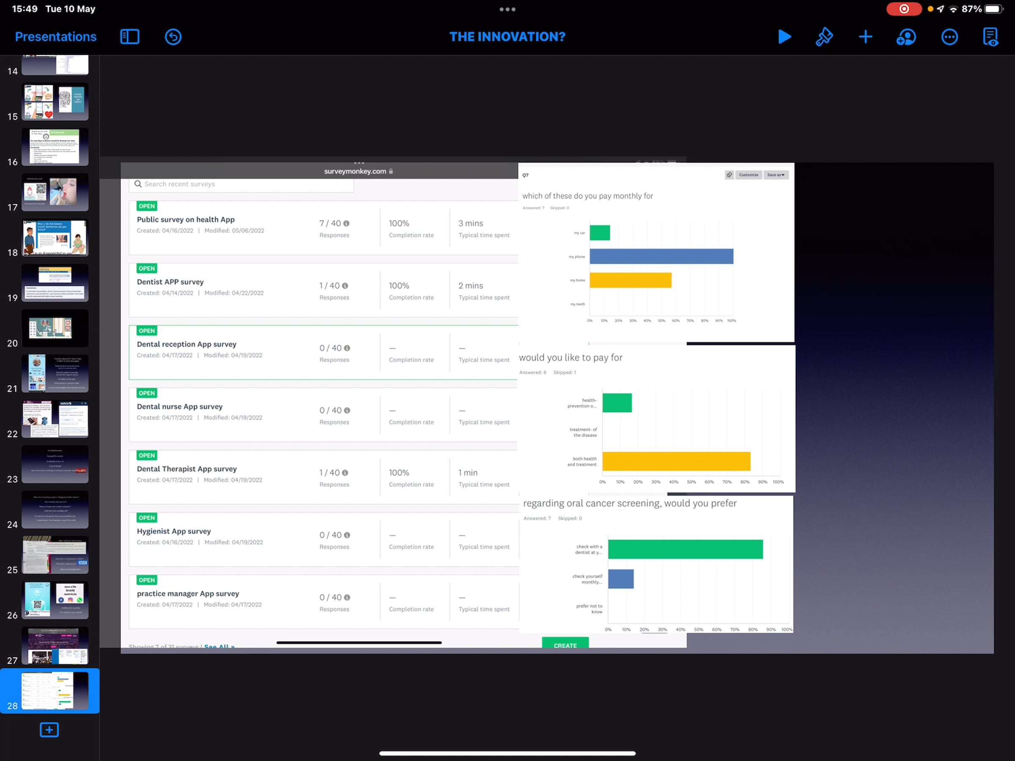1015x761 pixels.
Task: Select slide 21 thumbnail
Action: (55, 373)
